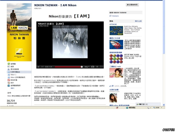Click the paragraph mentioning I AM MARCO POLO
The width and height of the screenshot is (176, 132).
tap(69, 81)
